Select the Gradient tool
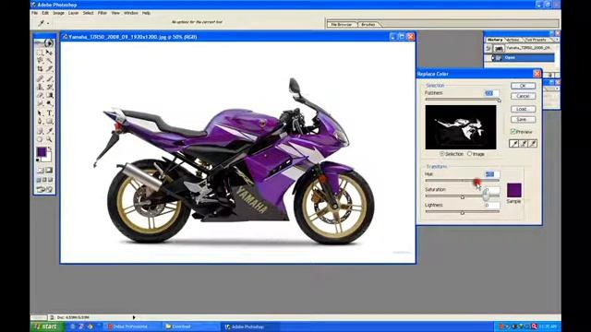 [x=49, y=95]
